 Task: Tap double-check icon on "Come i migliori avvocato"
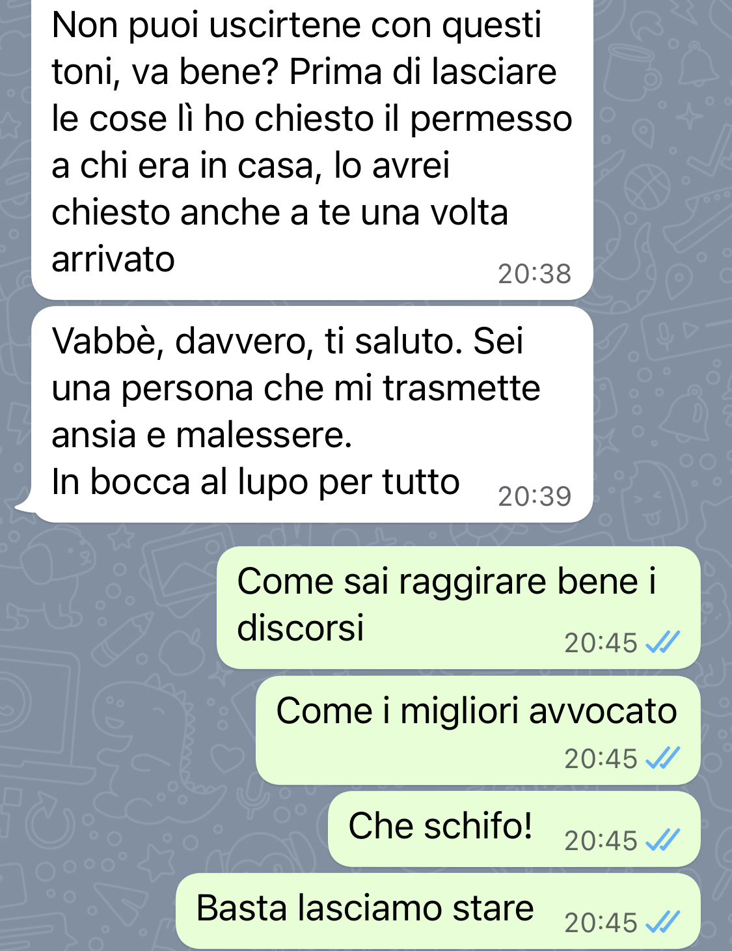click(662, 758)
